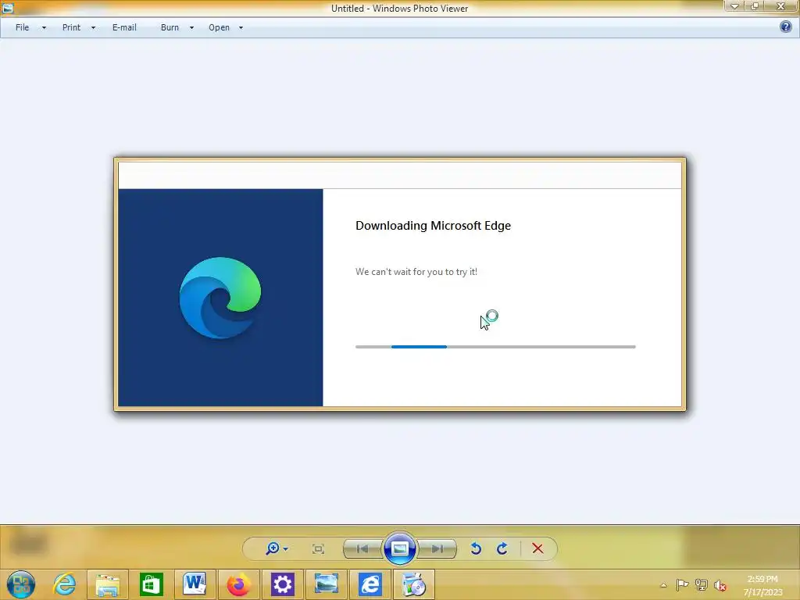Open the File menu

click(x=22, y=27)
